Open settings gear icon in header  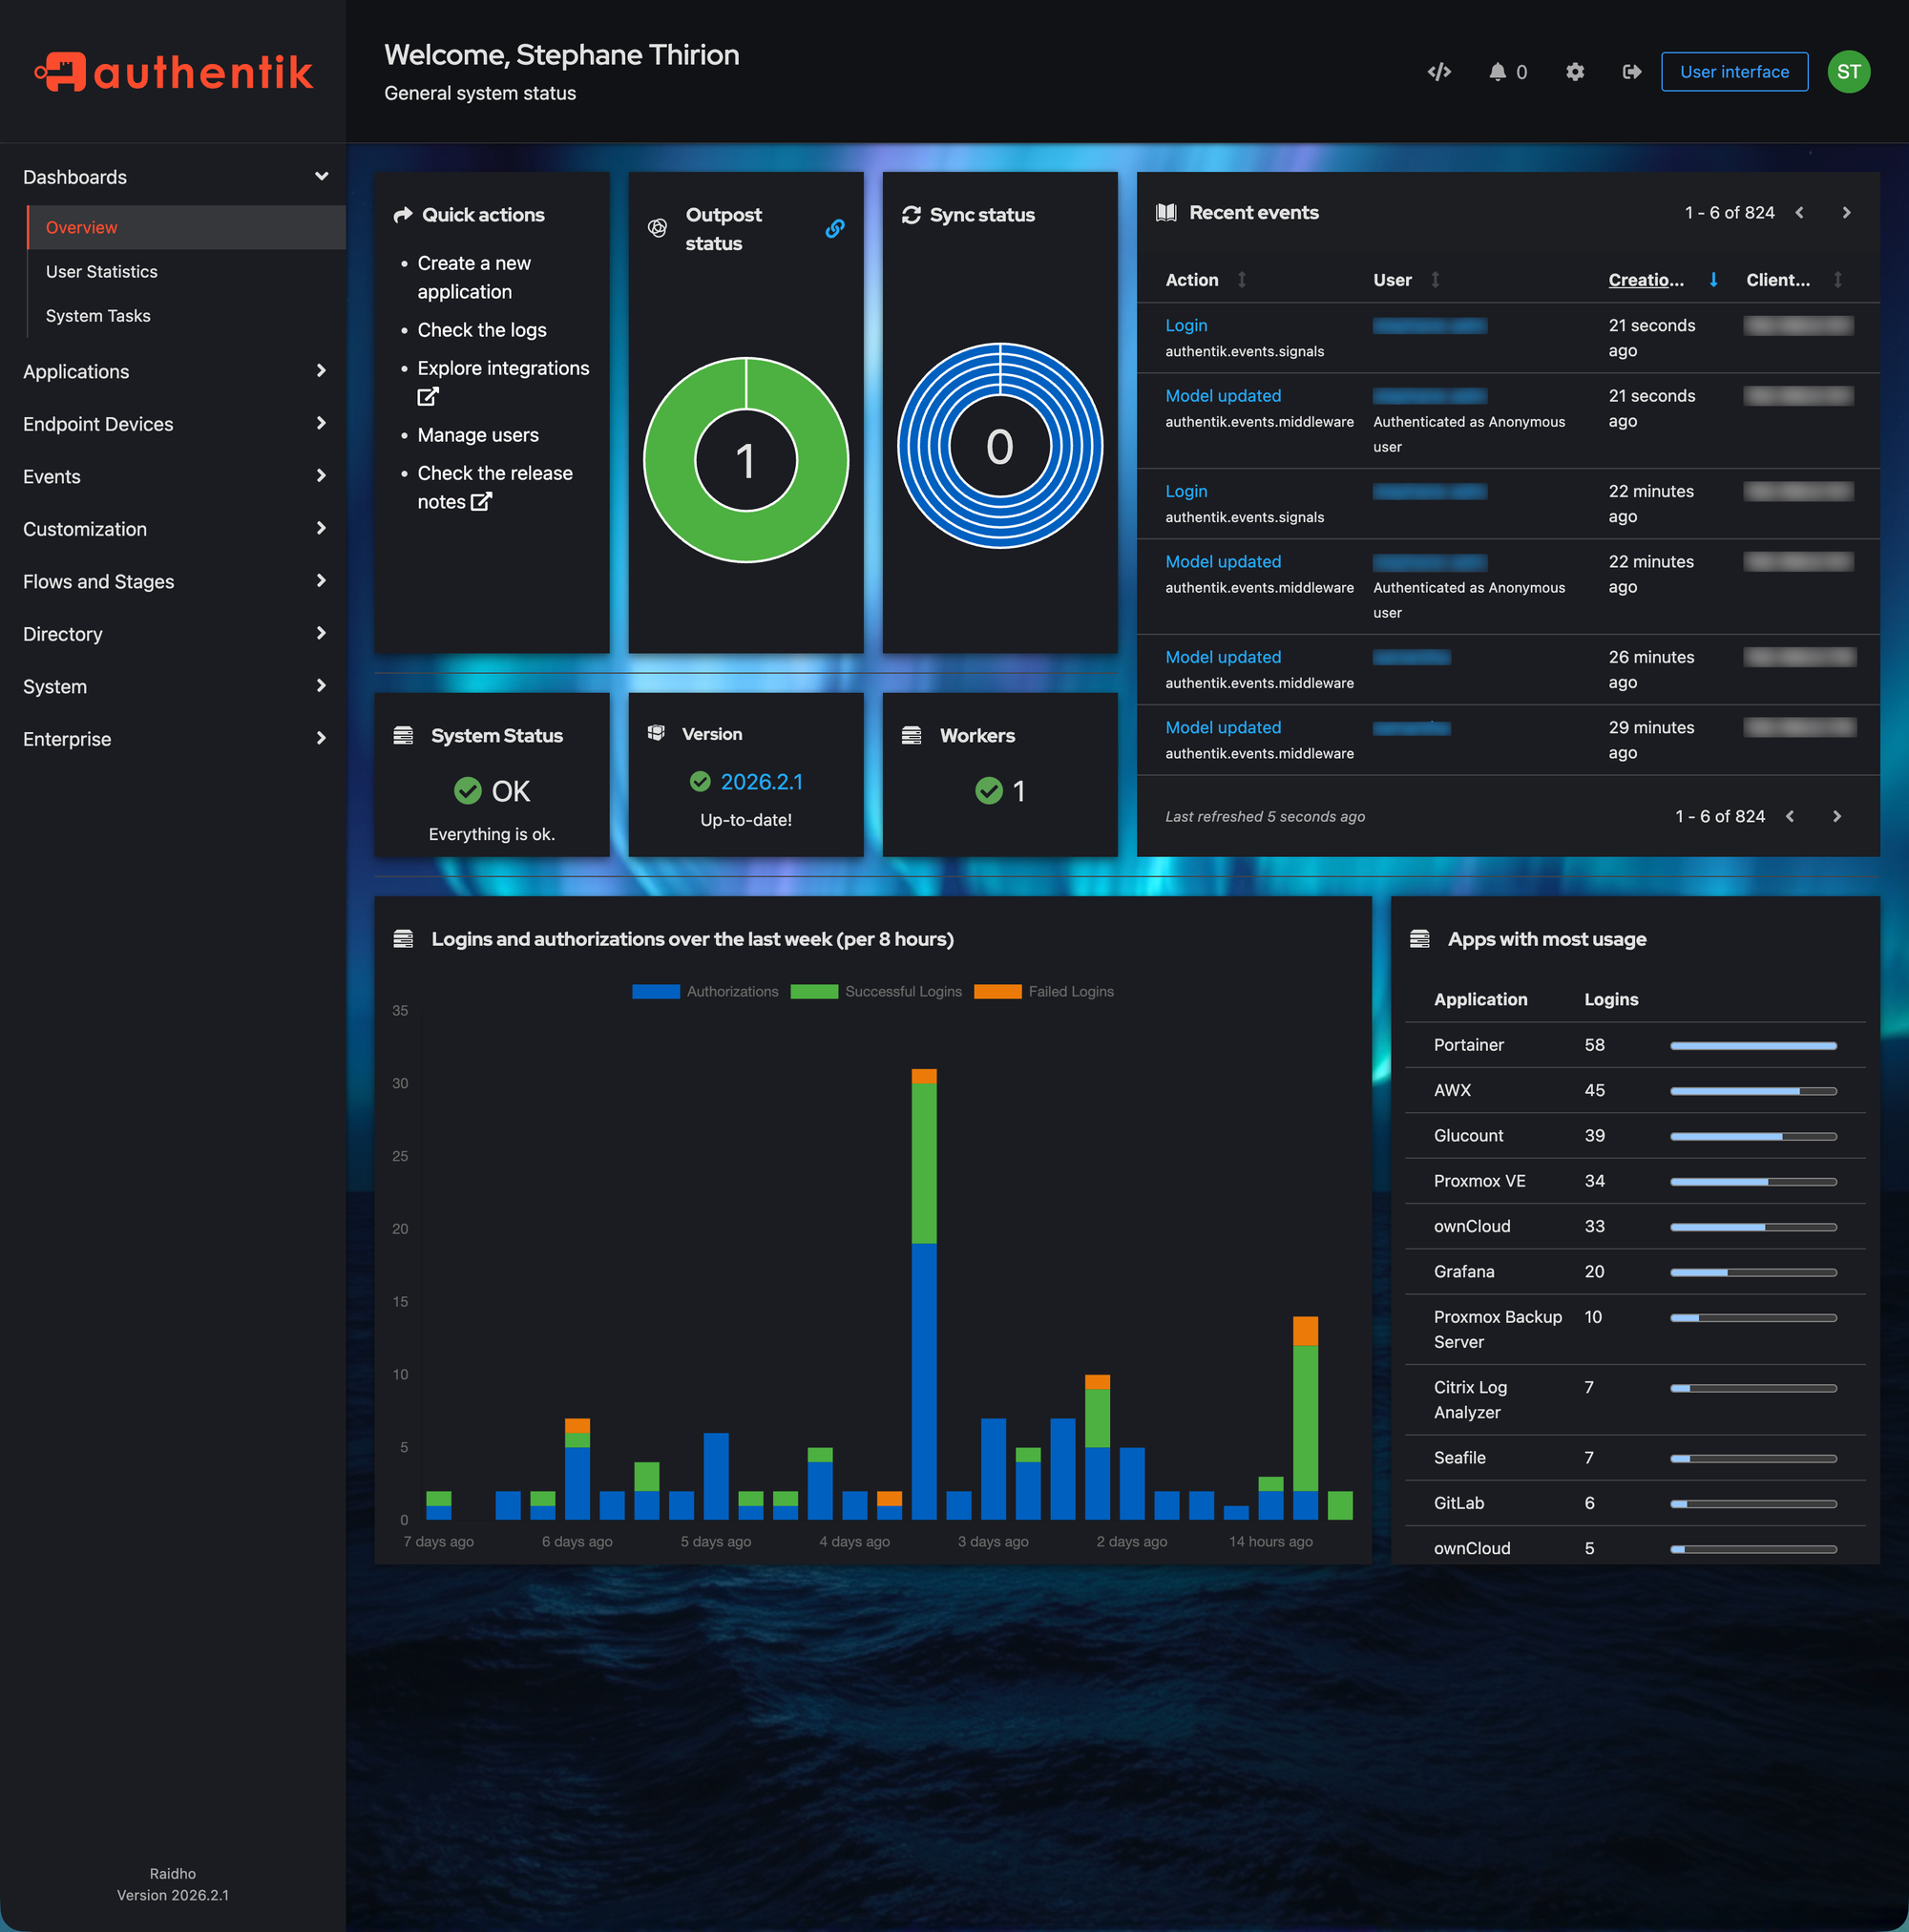tap(1574, 72)
